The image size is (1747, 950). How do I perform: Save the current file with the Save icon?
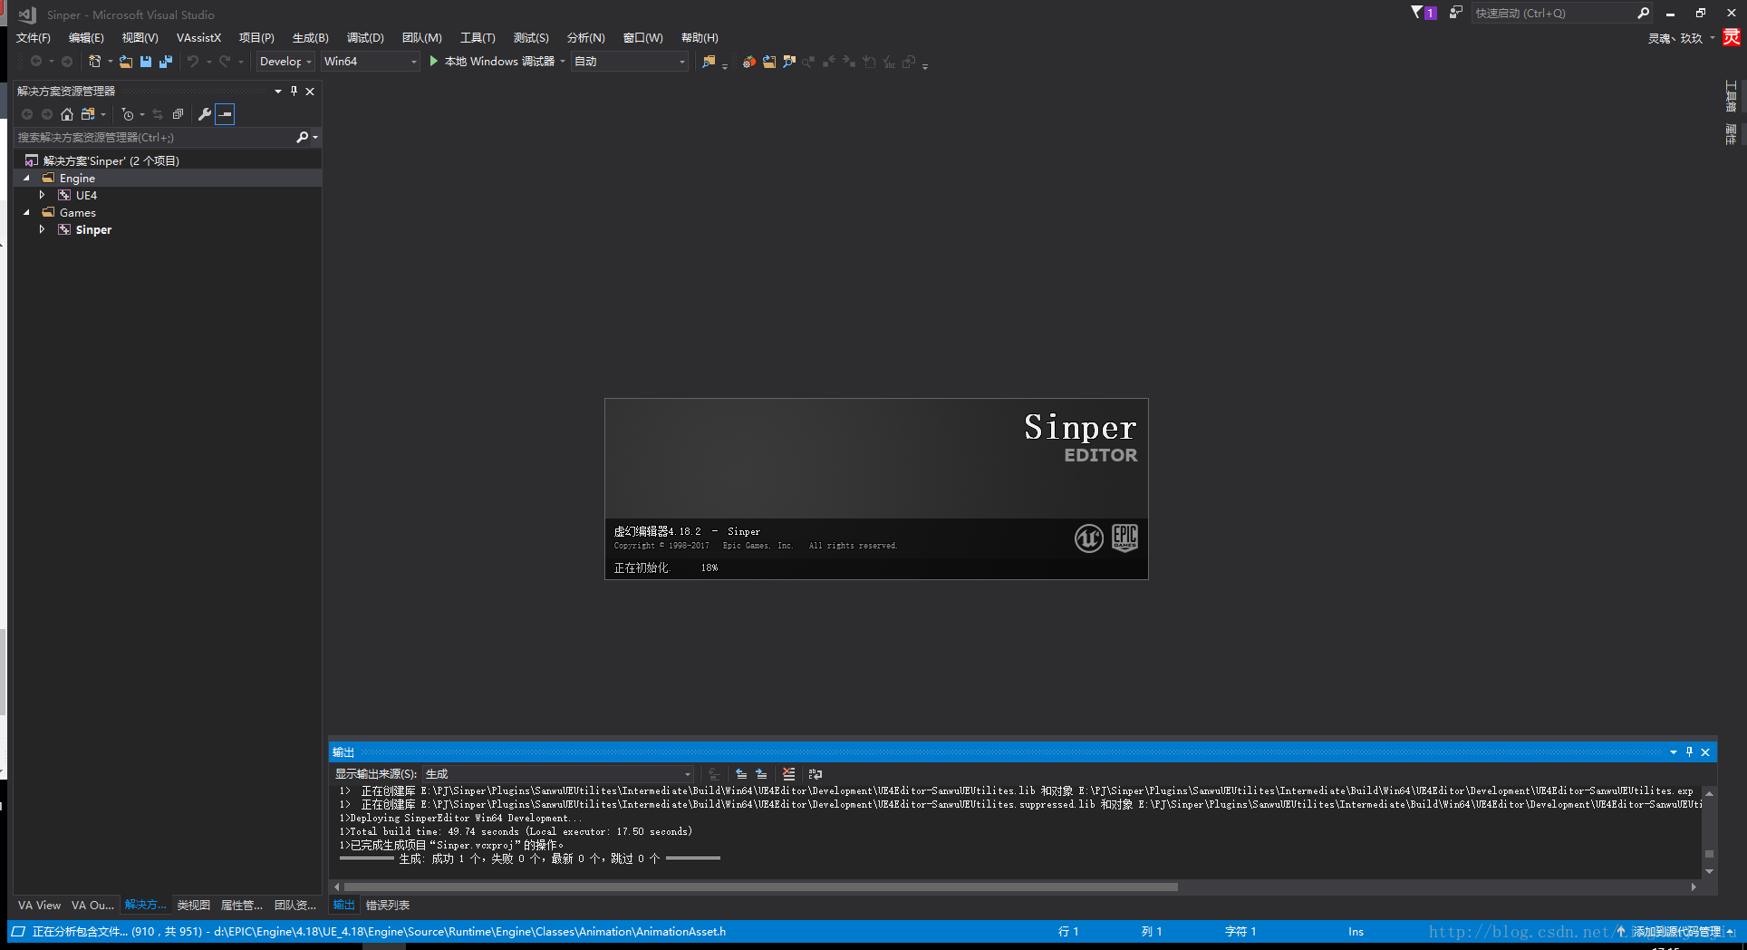click(146, 62)
